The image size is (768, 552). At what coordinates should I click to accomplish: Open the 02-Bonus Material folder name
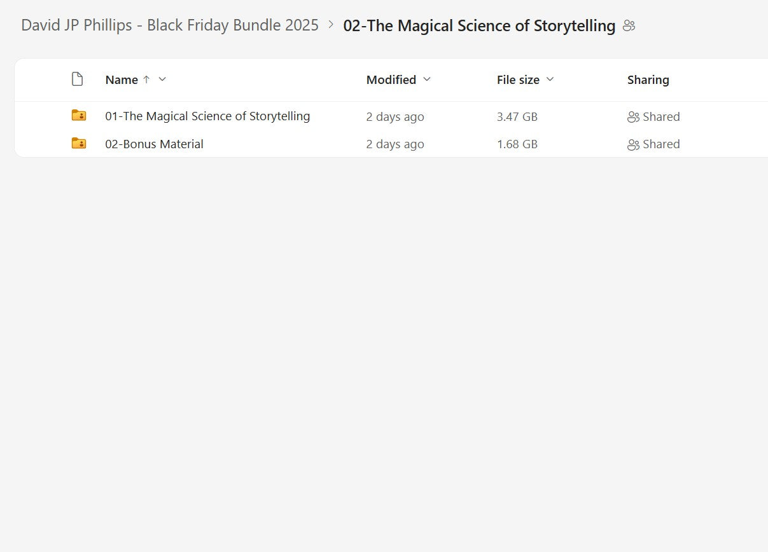(x=155, y=144)
